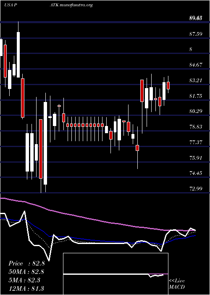Click the 75.91 price axis label
Image resolution: width=210 pixels, height=295 pixels.
pyautogui.click(x=196, y=158)
